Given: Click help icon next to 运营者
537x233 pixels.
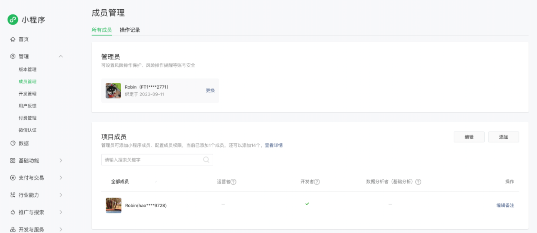Looking at the screenshot, I should coord(234,182).
